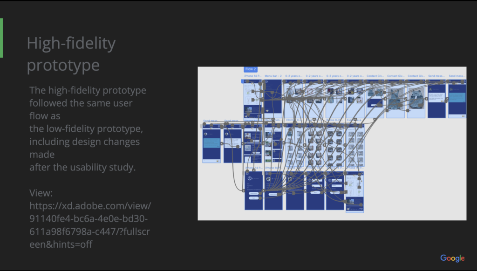Click the Flow 2 label tag
477x271 pixels.
(250, 69)
